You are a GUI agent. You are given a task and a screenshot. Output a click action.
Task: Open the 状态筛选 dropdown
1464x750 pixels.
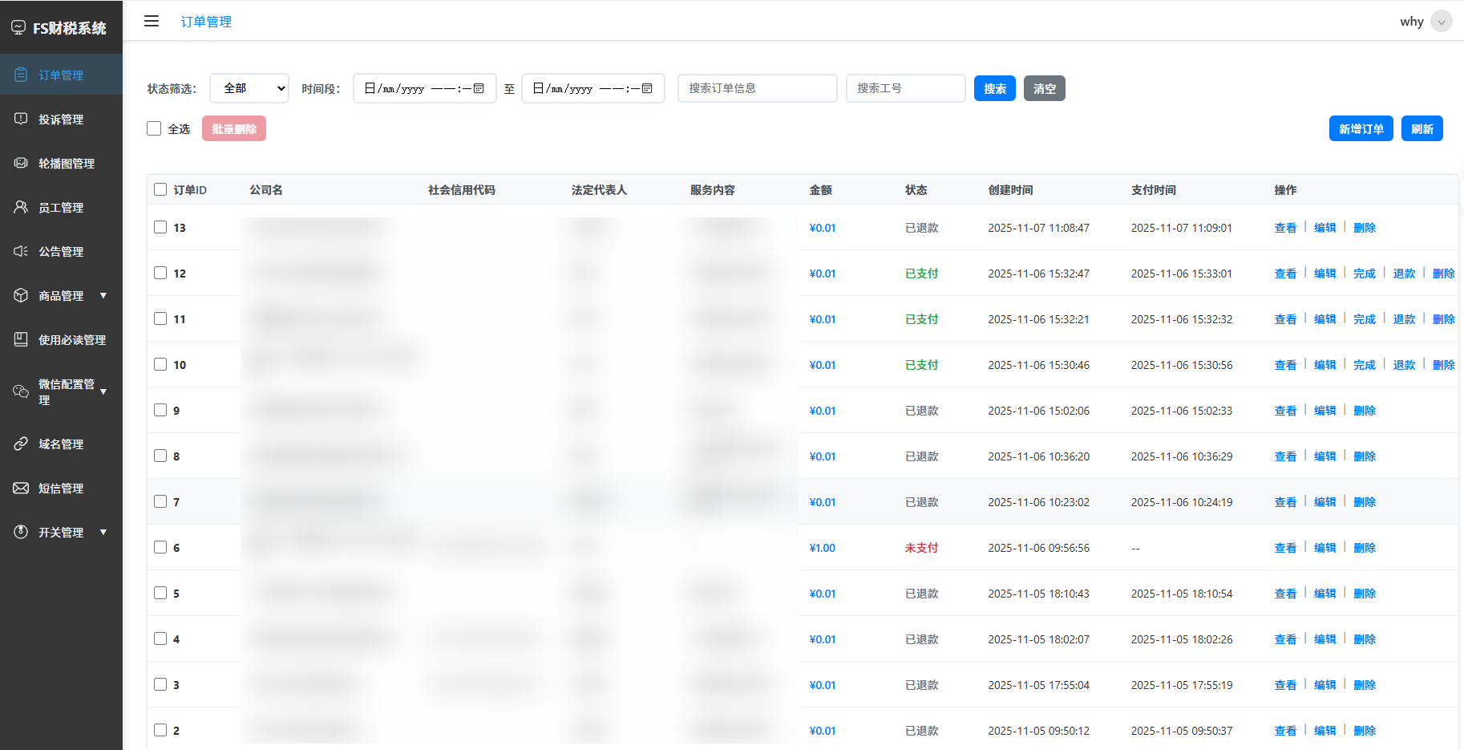(x=249, y=88)
